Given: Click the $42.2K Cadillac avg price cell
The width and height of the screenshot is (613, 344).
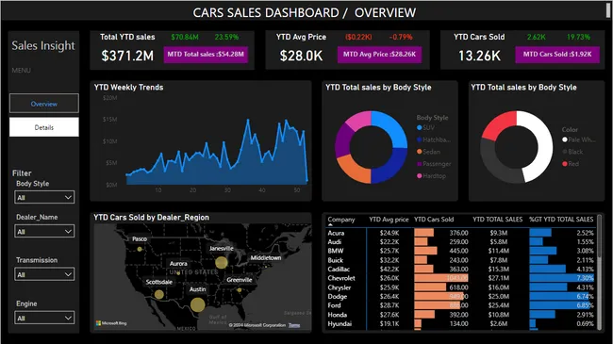Looking at the screenshot, I should click(x=389, y=270).
